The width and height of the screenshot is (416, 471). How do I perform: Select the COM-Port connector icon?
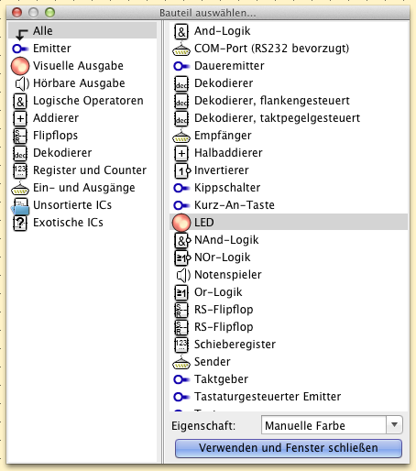pos(181,49)
